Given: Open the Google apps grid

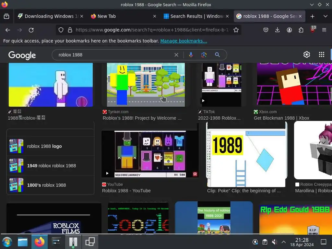Looking at the screenshot, I should click(x=321, y=54).
